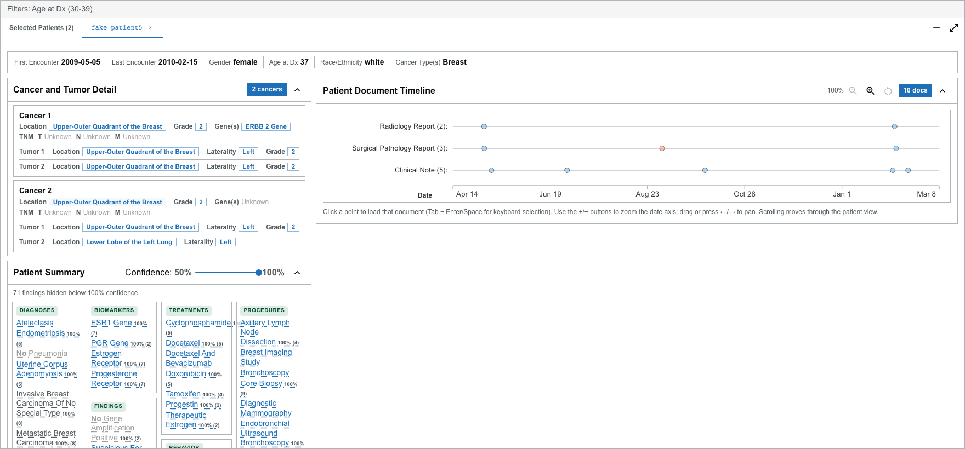The width and height of the screenshot is (965, 449).
Task: Open the Endometriosis diagnosis finding
Action: click(x=41, y=333)
